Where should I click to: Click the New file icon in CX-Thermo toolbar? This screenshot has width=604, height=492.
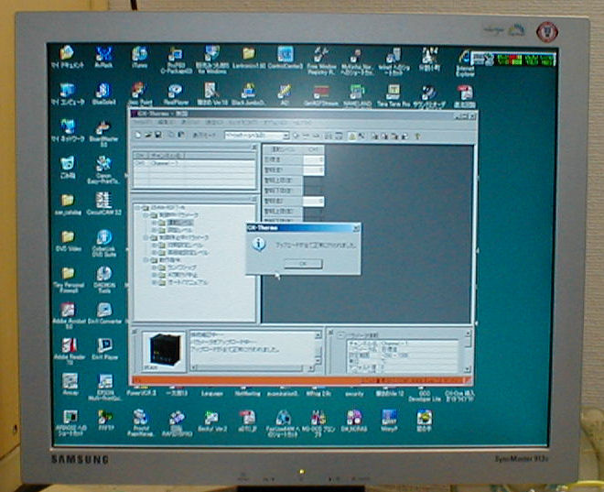tap(138, 136)
